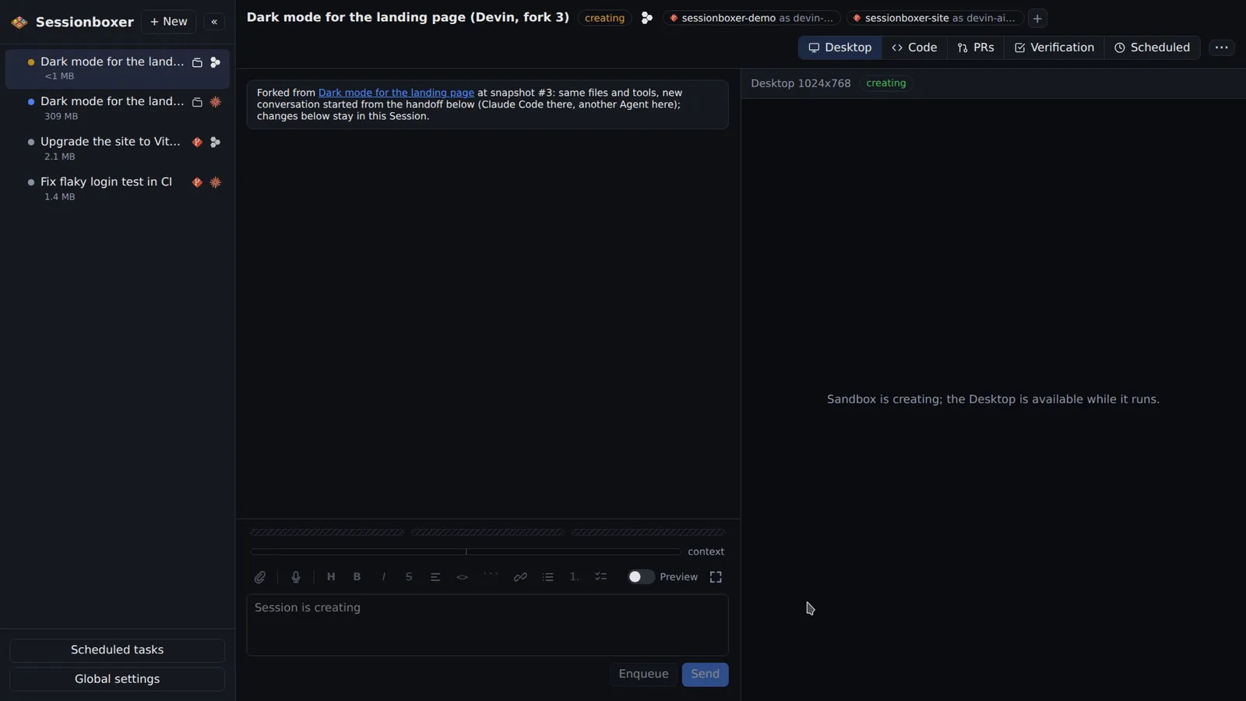Image resolution: width=1246 pixels, height=701 pixels.
Task: Insert a numbered list
Action: (574, 577)
